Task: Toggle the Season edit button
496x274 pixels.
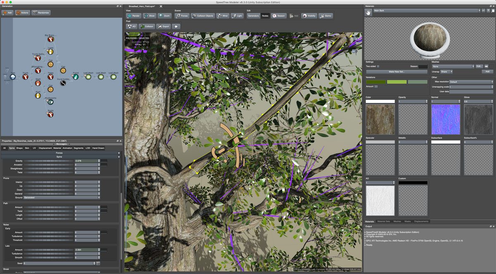Action: [279, 16]
